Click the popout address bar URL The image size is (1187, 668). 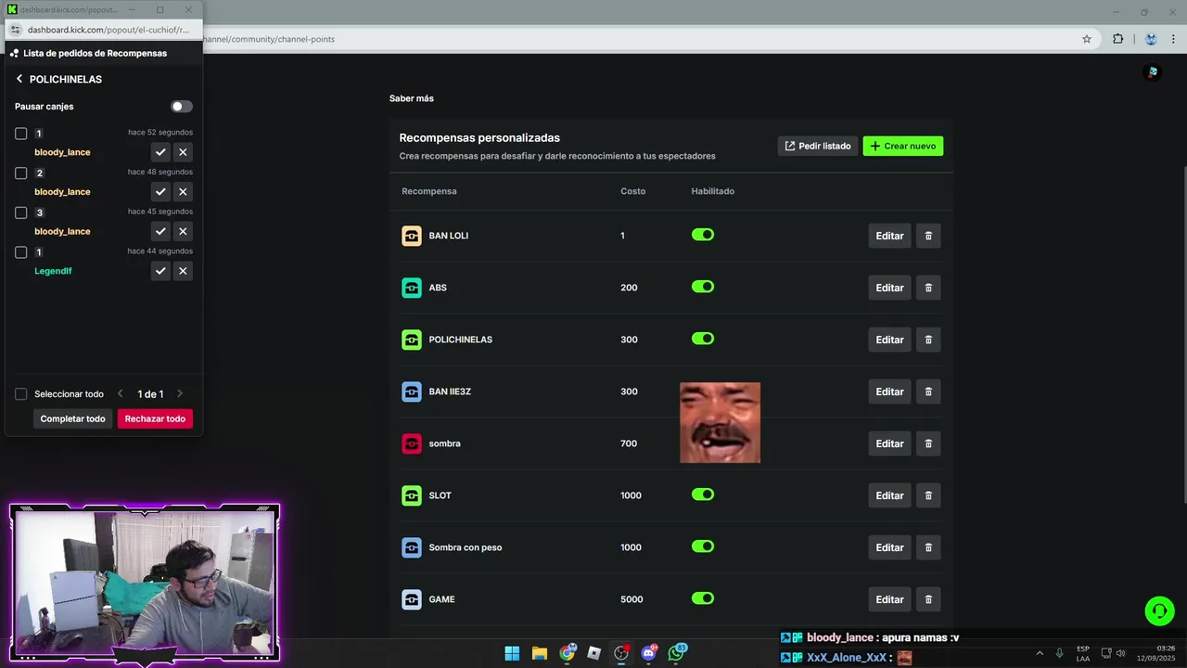coord(108,30)
